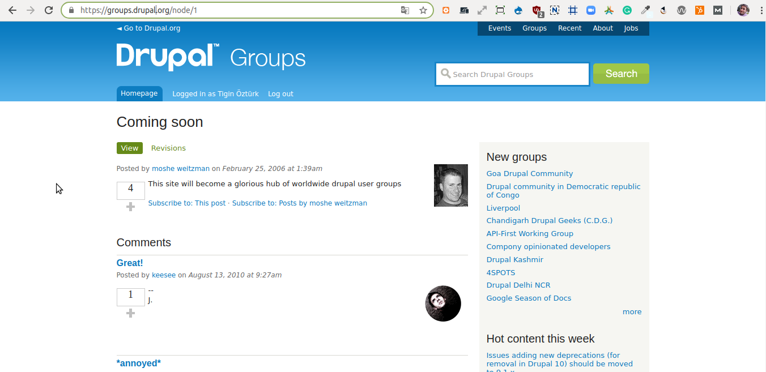Open moshe weitzman's author profile link
The height and width of the screenshot is (372, 766).
point(181,169)
